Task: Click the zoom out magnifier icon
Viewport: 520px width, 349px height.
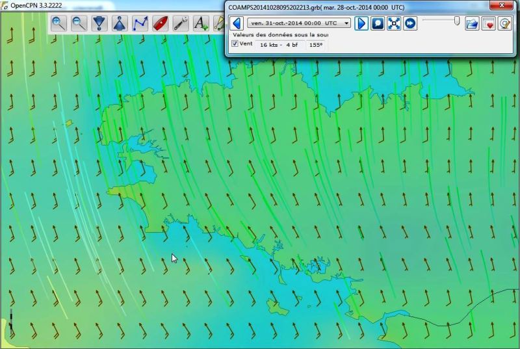Action: tap(79, 24)
